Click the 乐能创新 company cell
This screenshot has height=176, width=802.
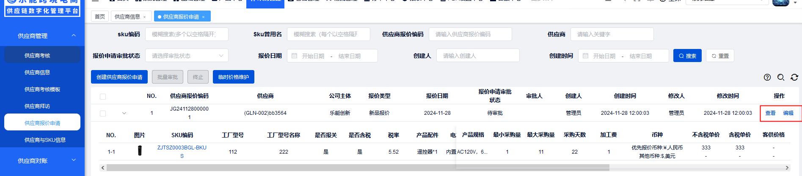pos(340,113)
